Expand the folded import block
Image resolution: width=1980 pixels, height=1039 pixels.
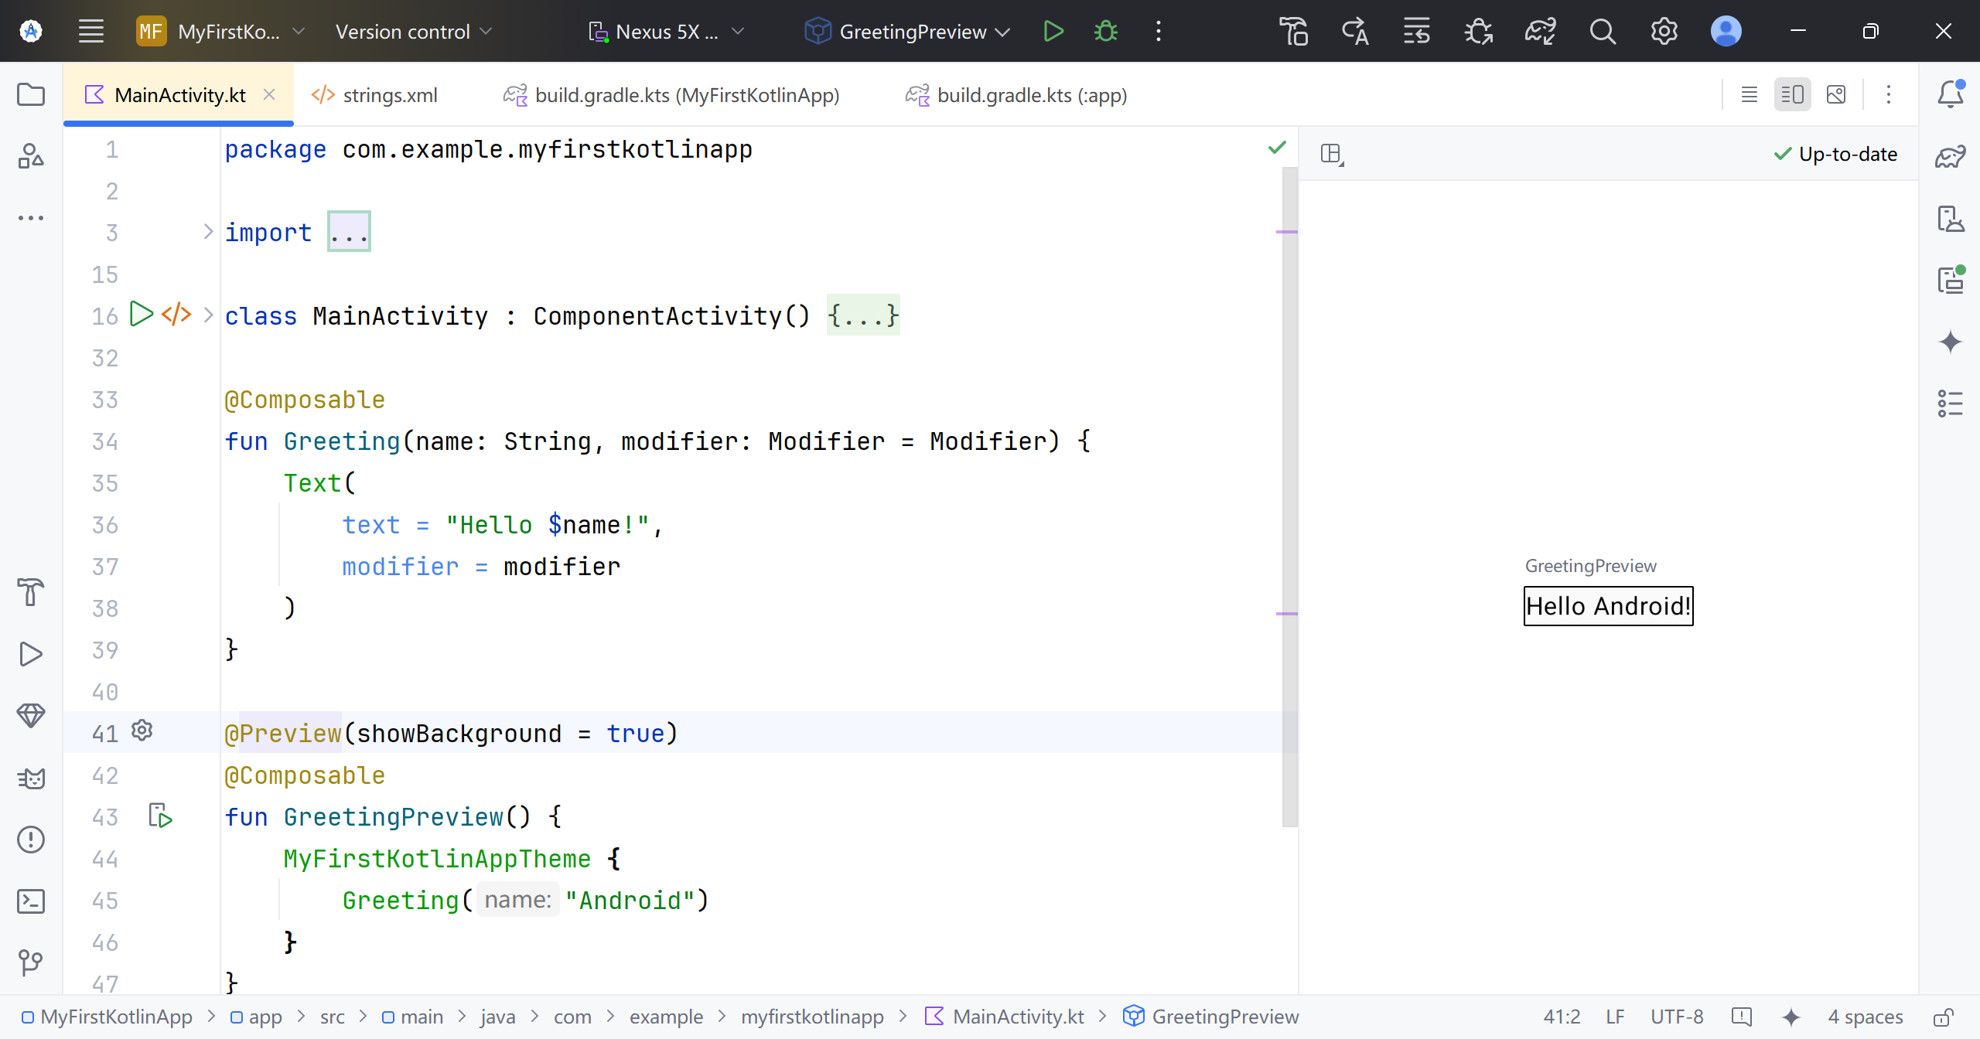(349, 232)
